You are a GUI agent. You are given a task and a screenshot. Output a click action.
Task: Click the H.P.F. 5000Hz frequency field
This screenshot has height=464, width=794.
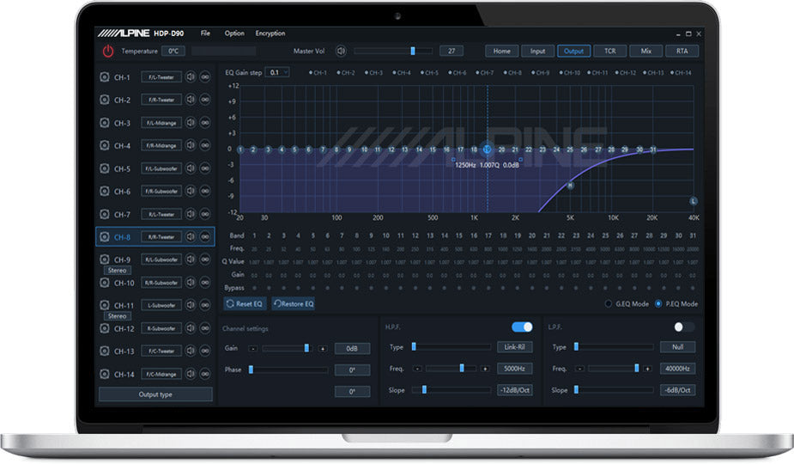[x=514, y=369]
